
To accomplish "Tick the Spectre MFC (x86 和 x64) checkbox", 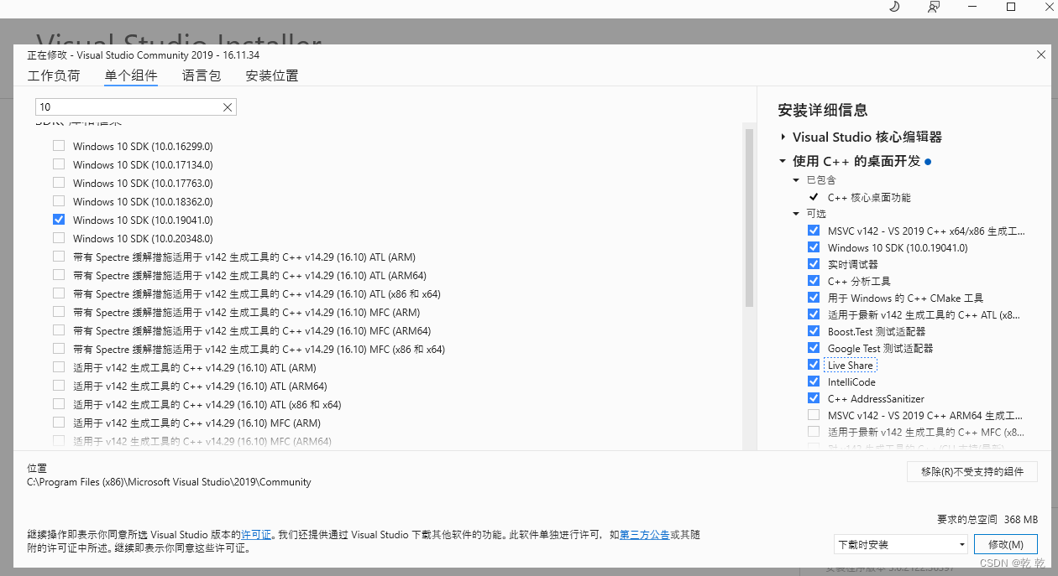I will pos(59,348).
